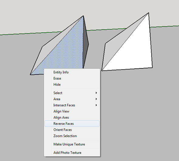Click Reverse Faces menu entry
Screen dimensions: 179x161
point(72,124)
